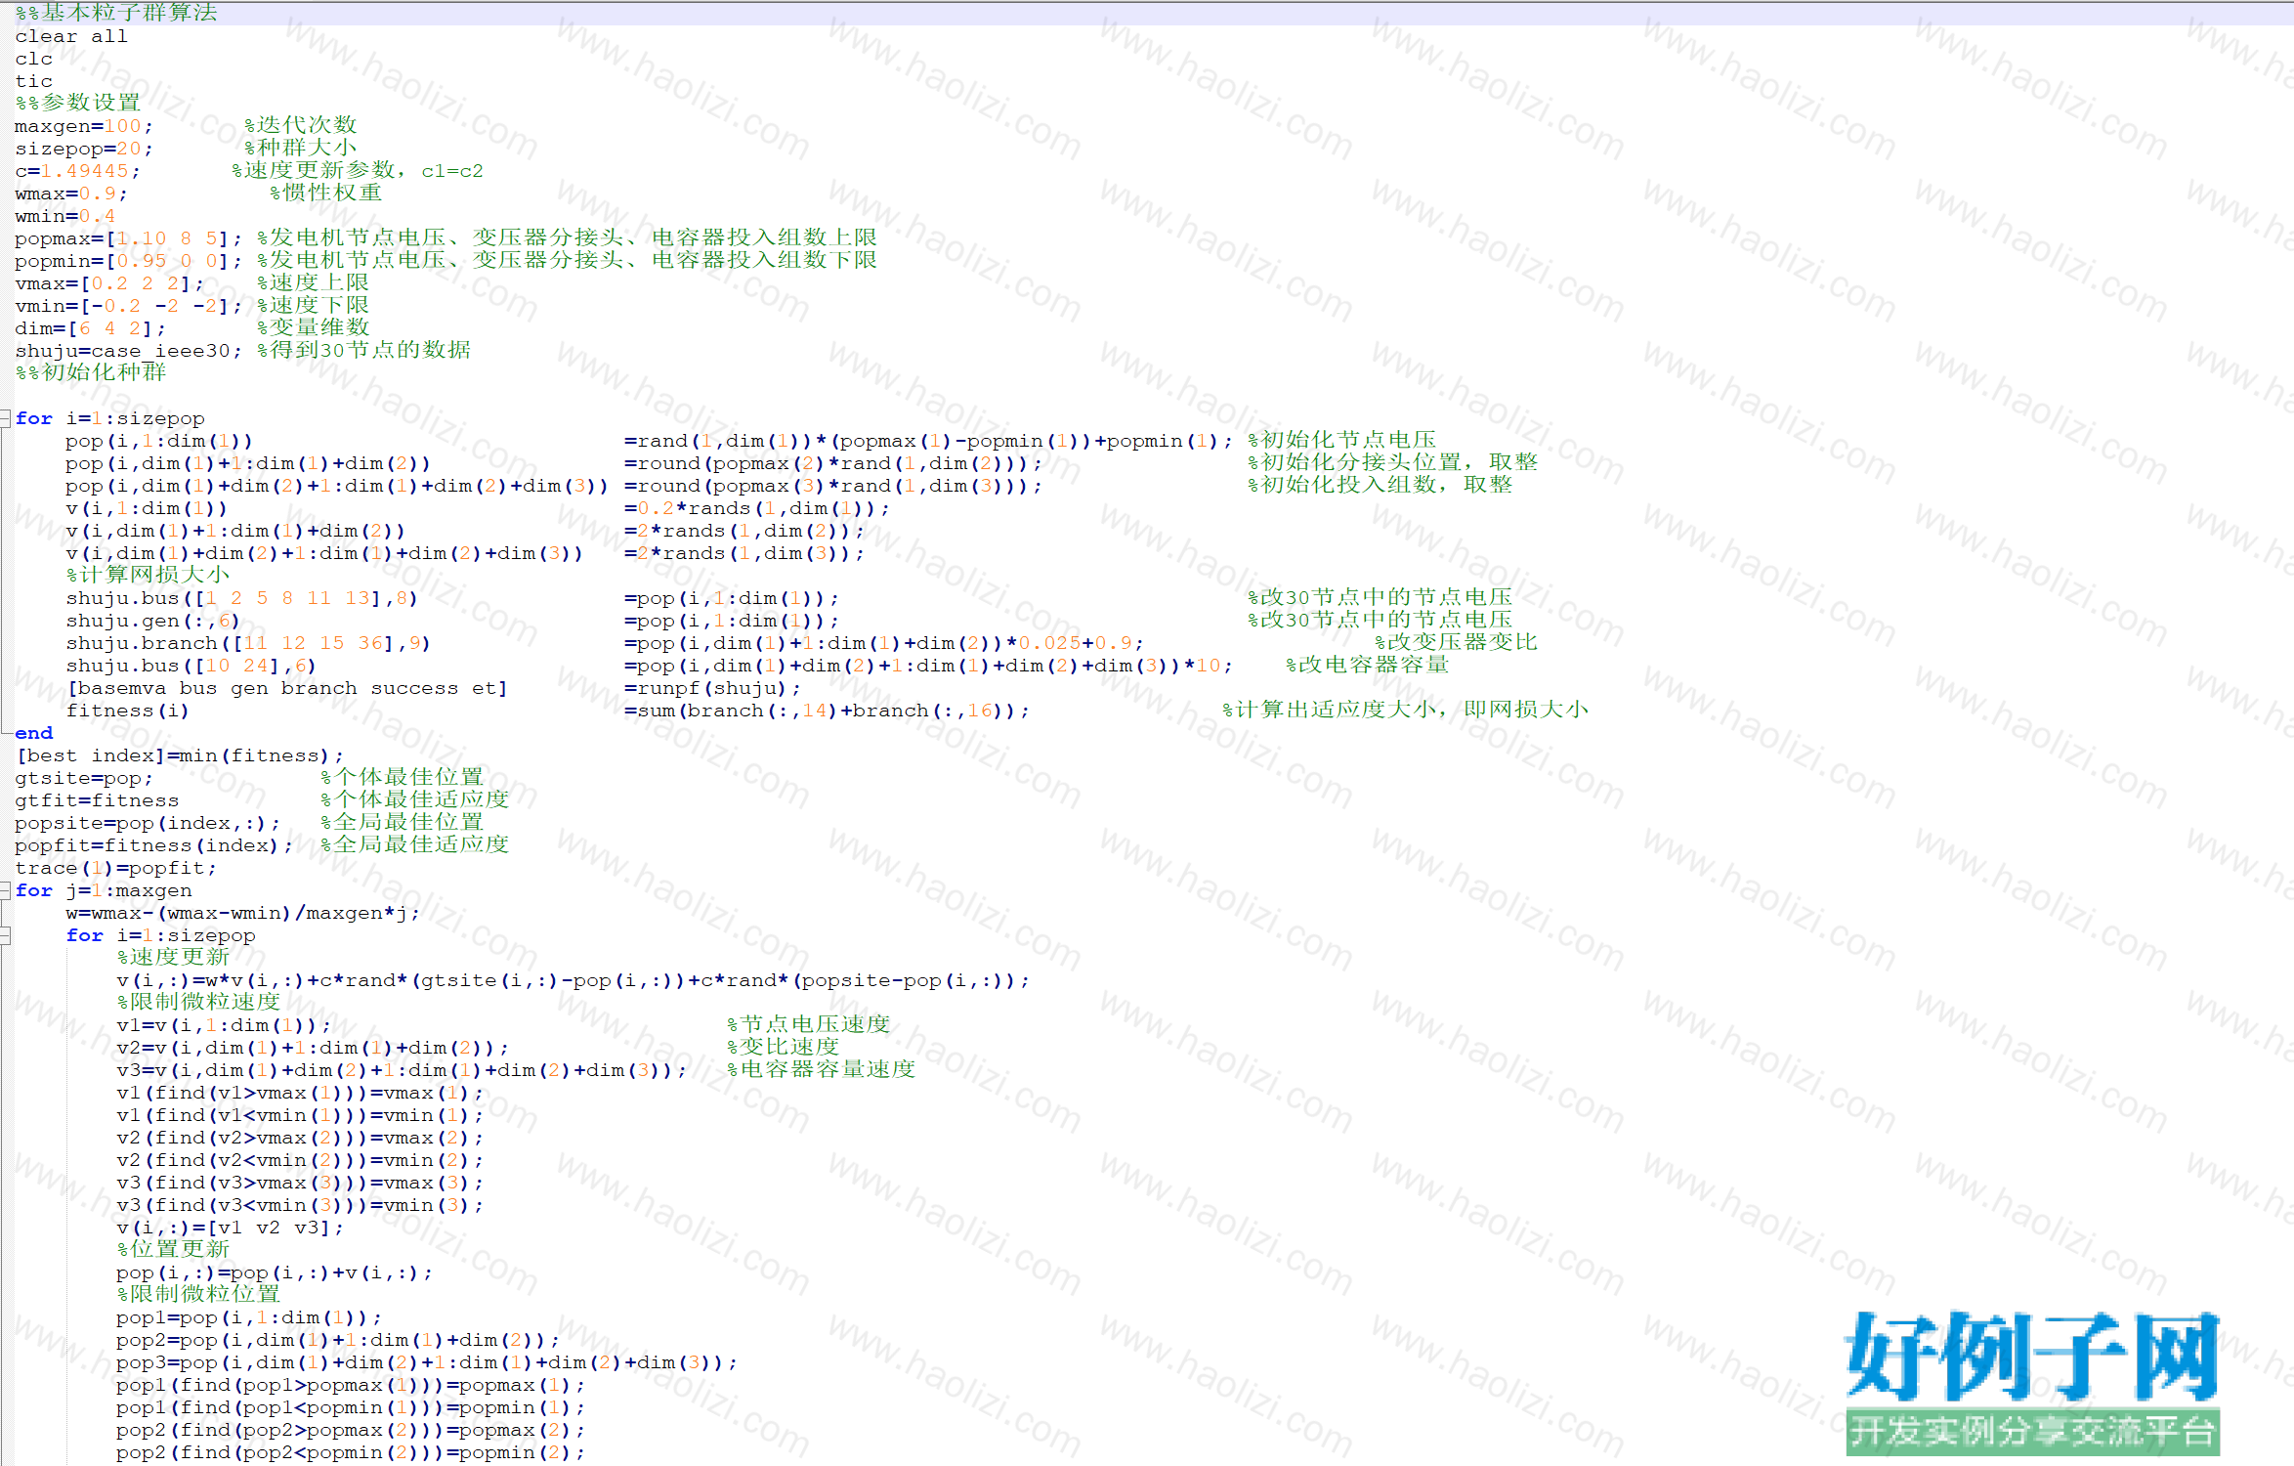Click the 'gtfit=fitness' line
Image resolution: width=2294 pixels, height=1466 pixels.
(x=97, y=800)
